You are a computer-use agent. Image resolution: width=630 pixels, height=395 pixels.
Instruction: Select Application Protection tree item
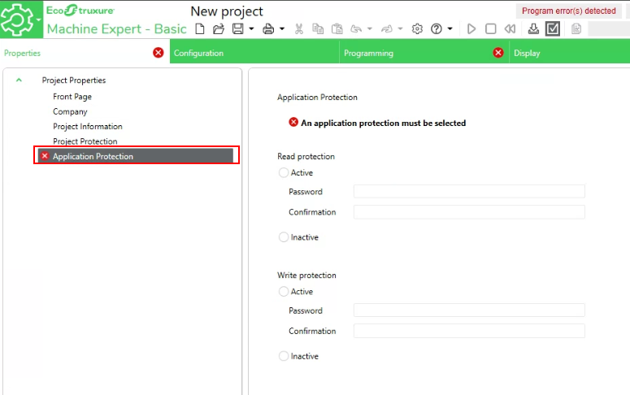tap(136, 156)
